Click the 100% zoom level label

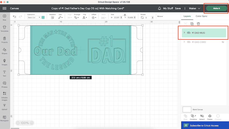tap(25, 123)
